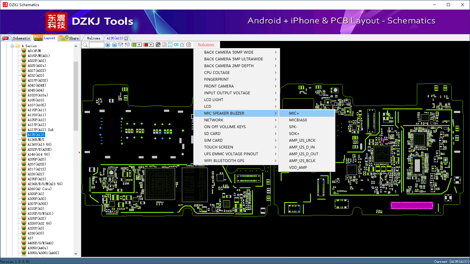470x264 pixels.
Task: Click the DZKJ app icon in title bar
Action: click(5, 5)
